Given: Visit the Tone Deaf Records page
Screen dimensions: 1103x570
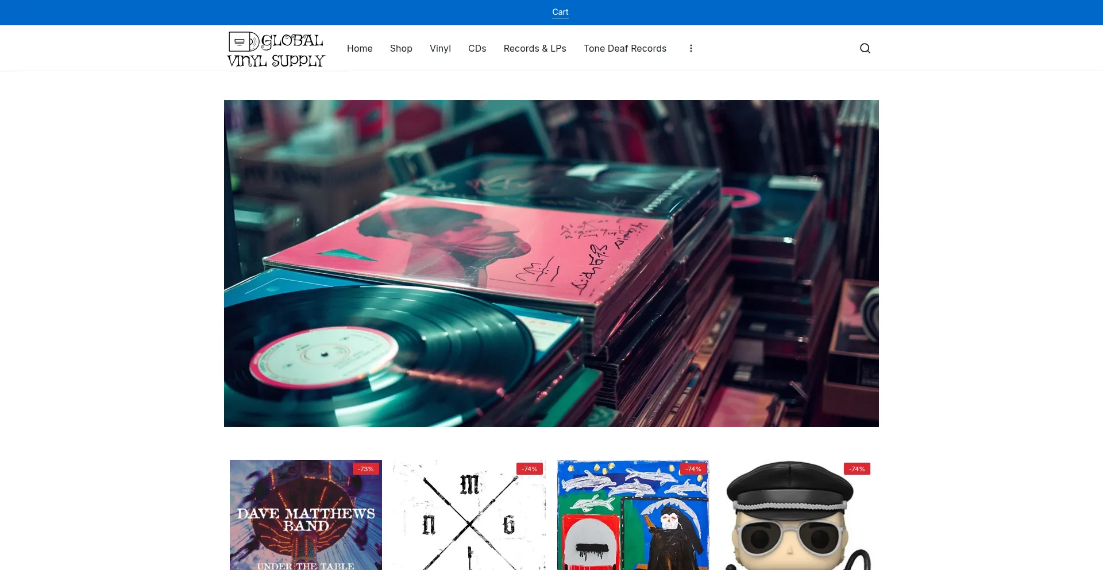Looking at the screenshot, I should click(625, 48).
